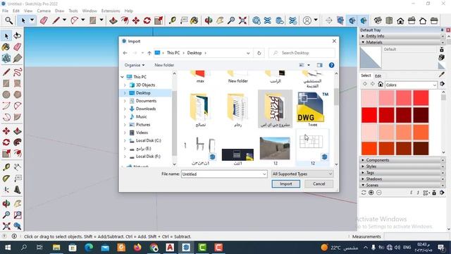
Task: Select the Push/Pull tool in top toolbar
Action: pos(113,20)
